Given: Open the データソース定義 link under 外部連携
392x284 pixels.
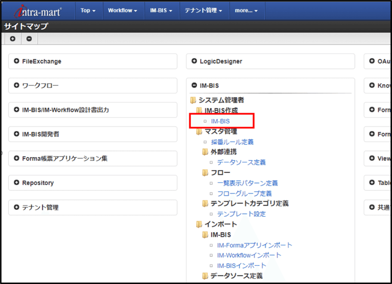Looking at the screenshot, I should (241, 162).
